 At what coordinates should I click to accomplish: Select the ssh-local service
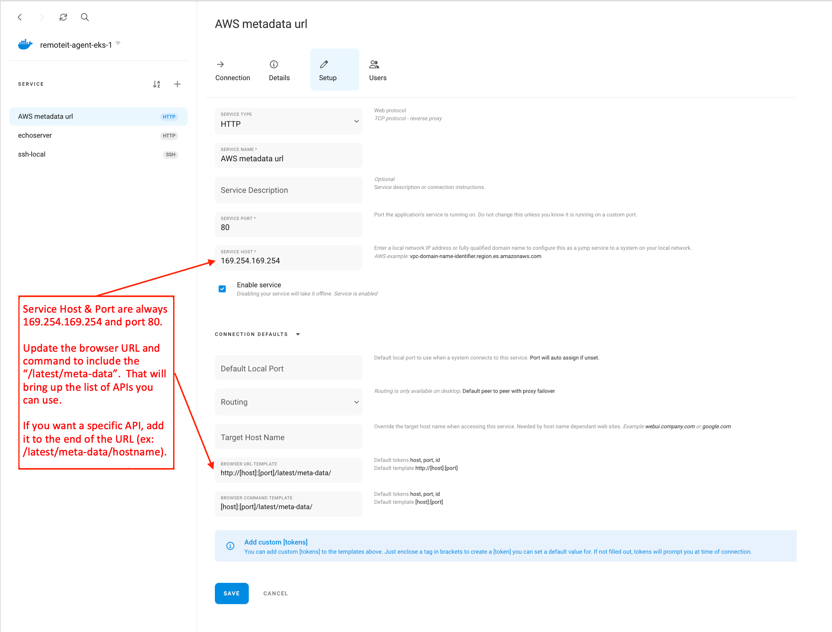(98, 155)
